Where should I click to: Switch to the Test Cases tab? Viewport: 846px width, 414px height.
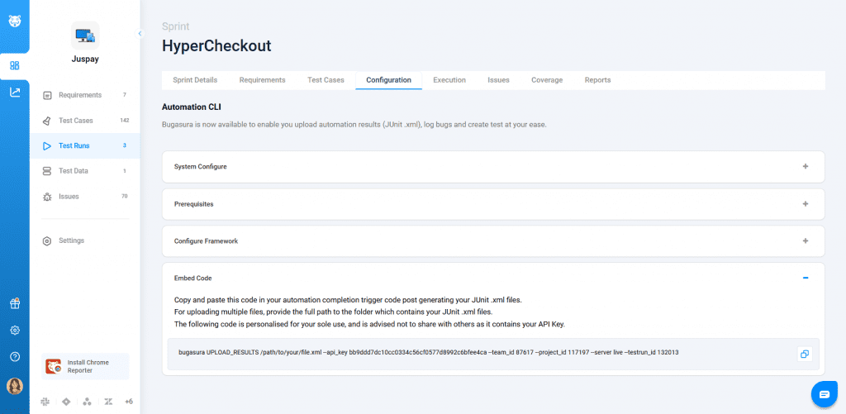click(326, 80)
